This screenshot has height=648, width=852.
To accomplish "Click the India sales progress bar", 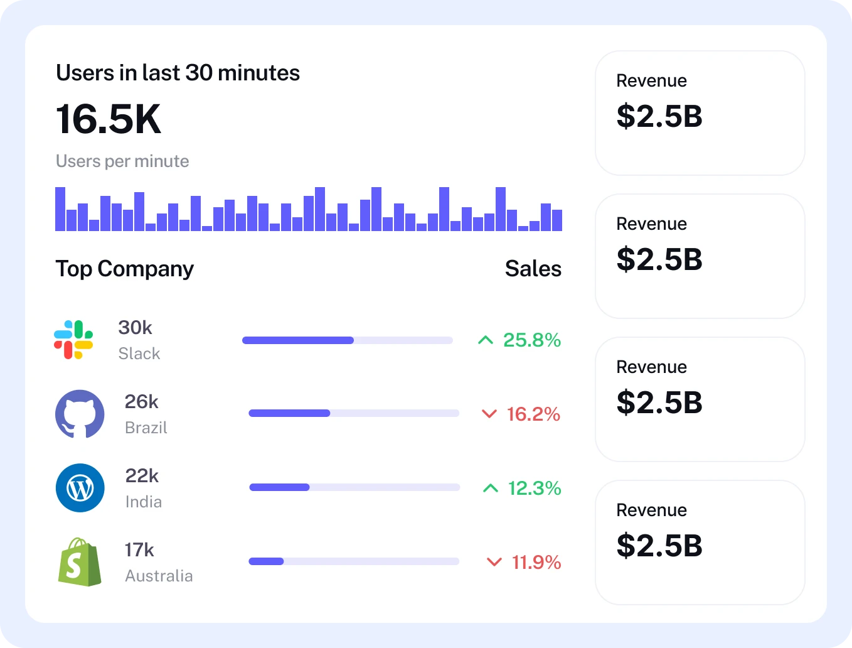I will [354, 487].
